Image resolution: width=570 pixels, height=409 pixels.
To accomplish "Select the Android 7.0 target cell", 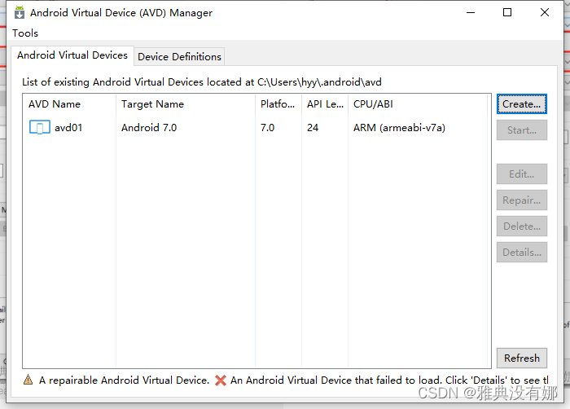I will pos(149,128).
